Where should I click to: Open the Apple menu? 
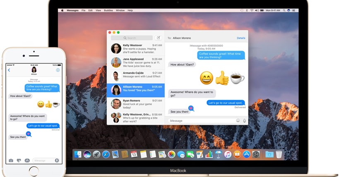[x=62, y=10]
